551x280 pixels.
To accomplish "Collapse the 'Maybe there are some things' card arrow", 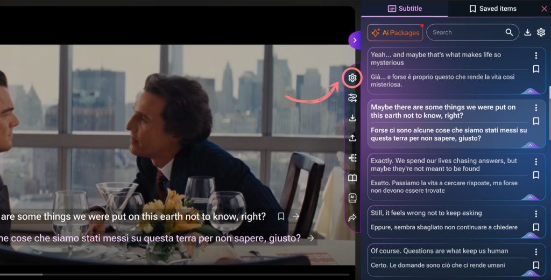I will [x=530, y=145].
